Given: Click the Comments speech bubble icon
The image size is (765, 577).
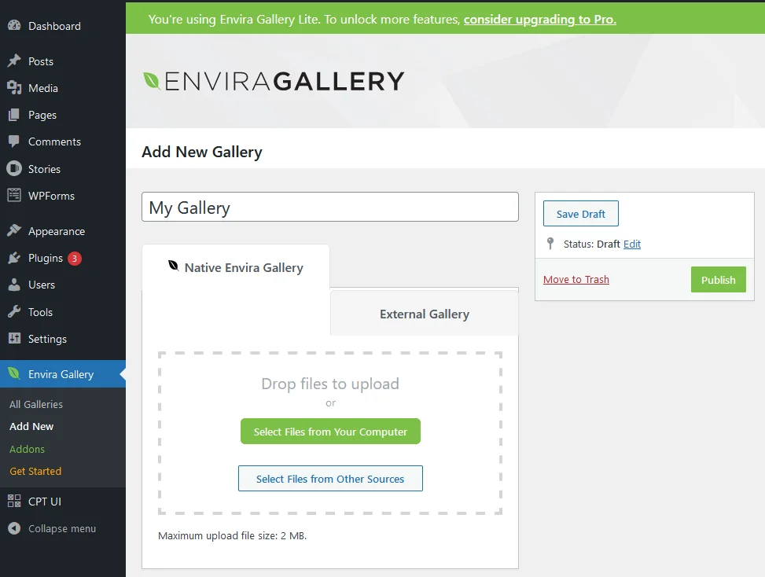Looking at the screenshot, I should 14,141.
